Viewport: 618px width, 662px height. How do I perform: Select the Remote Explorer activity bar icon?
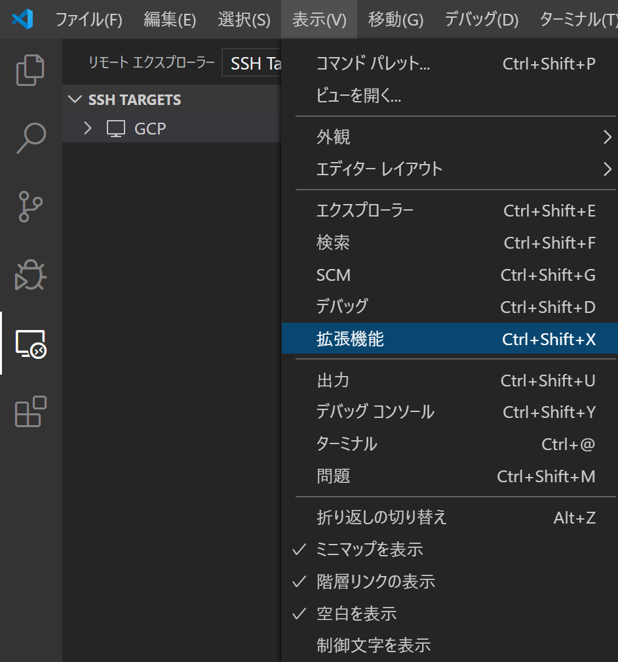click(x=30, y=343)
